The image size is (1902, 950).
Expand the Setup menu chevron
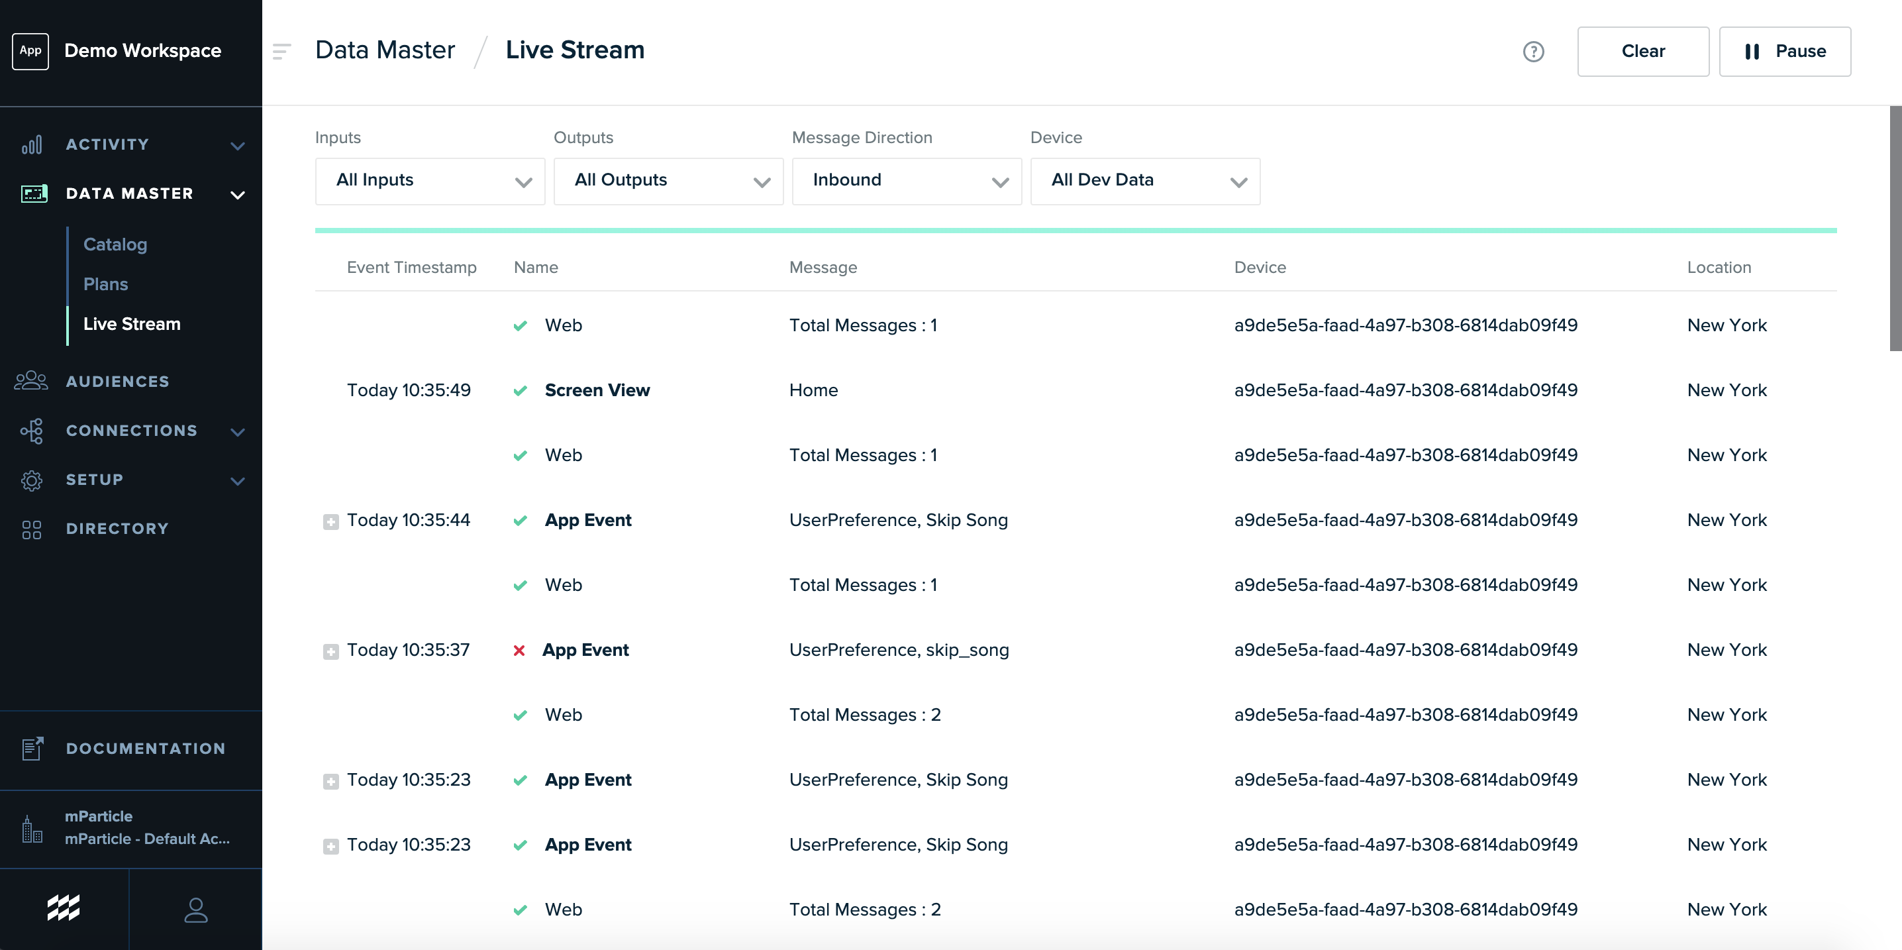(x=238, y=481)
